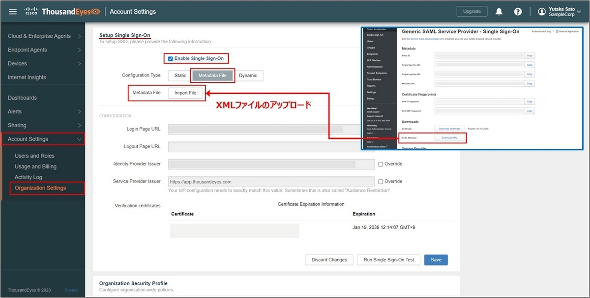Click Download XML in Duo panel
Viewport: 590px width, 298px height.
(449, 138)
